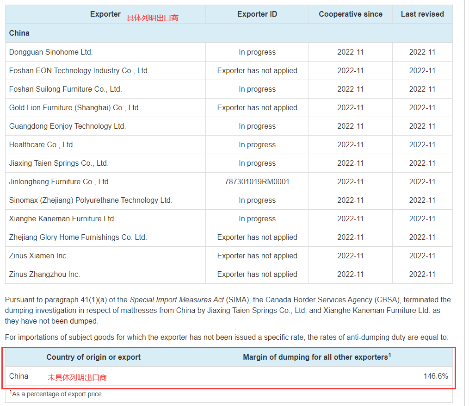Select the China group header row
Image resolution: width=469 pixels, height=406 pixels.
[19, 33]
